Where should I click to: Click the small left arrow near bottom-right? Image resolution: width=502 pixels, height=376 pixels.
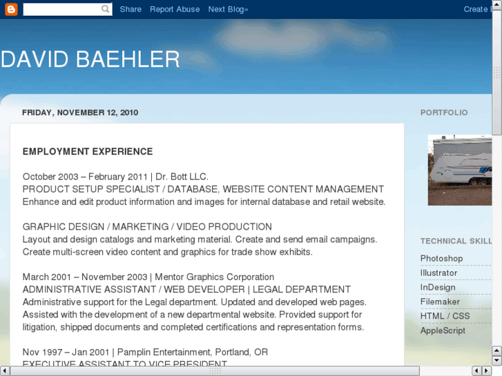pyautogui.click(x=477, y=371)
